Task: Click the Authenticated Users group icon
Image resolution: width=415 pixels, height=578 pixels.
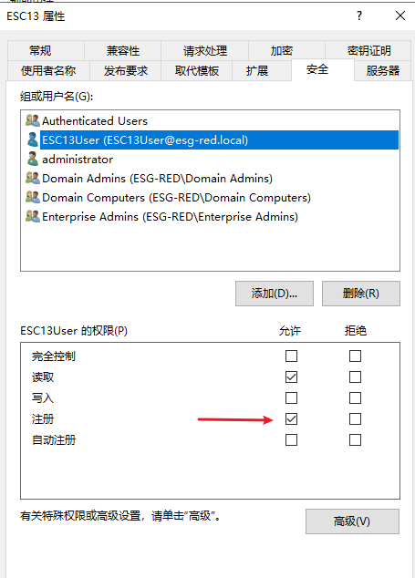Action: click(33, 120)
